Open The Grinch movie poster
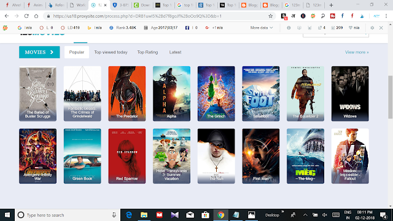This screenshot has width=393, height=221. (x=216, y=94)
